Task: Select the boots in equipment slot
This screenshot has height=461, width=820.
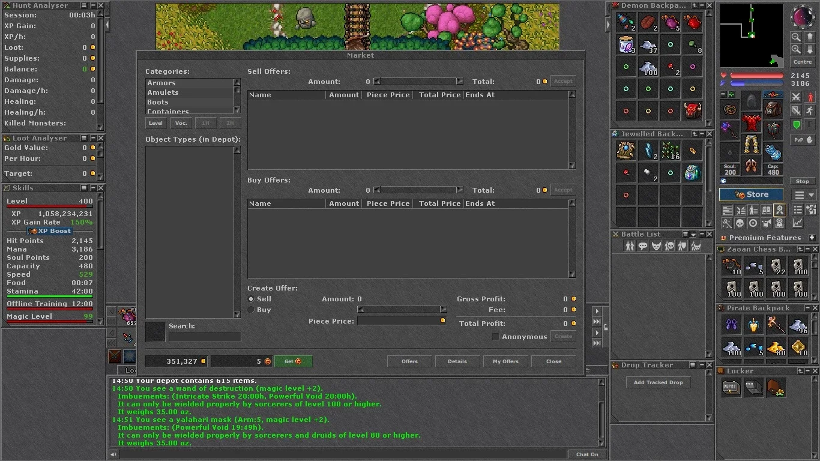Action: point(752,165)
